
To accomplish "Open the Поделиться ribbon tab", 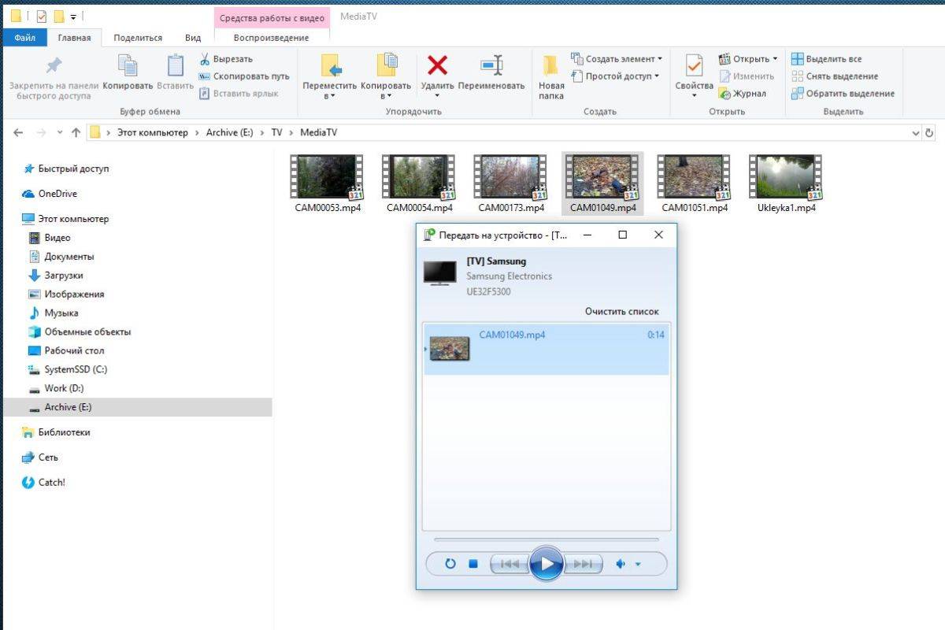I will (138, 38).
